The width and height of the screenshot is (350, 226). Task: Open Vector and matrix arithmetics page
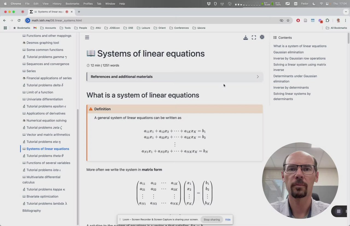pos(46,135)
